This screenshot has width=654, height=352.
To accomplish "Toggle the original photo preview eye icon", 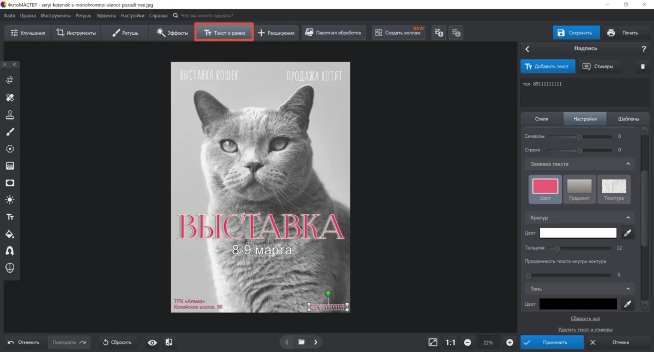I will tap(152, 342).
